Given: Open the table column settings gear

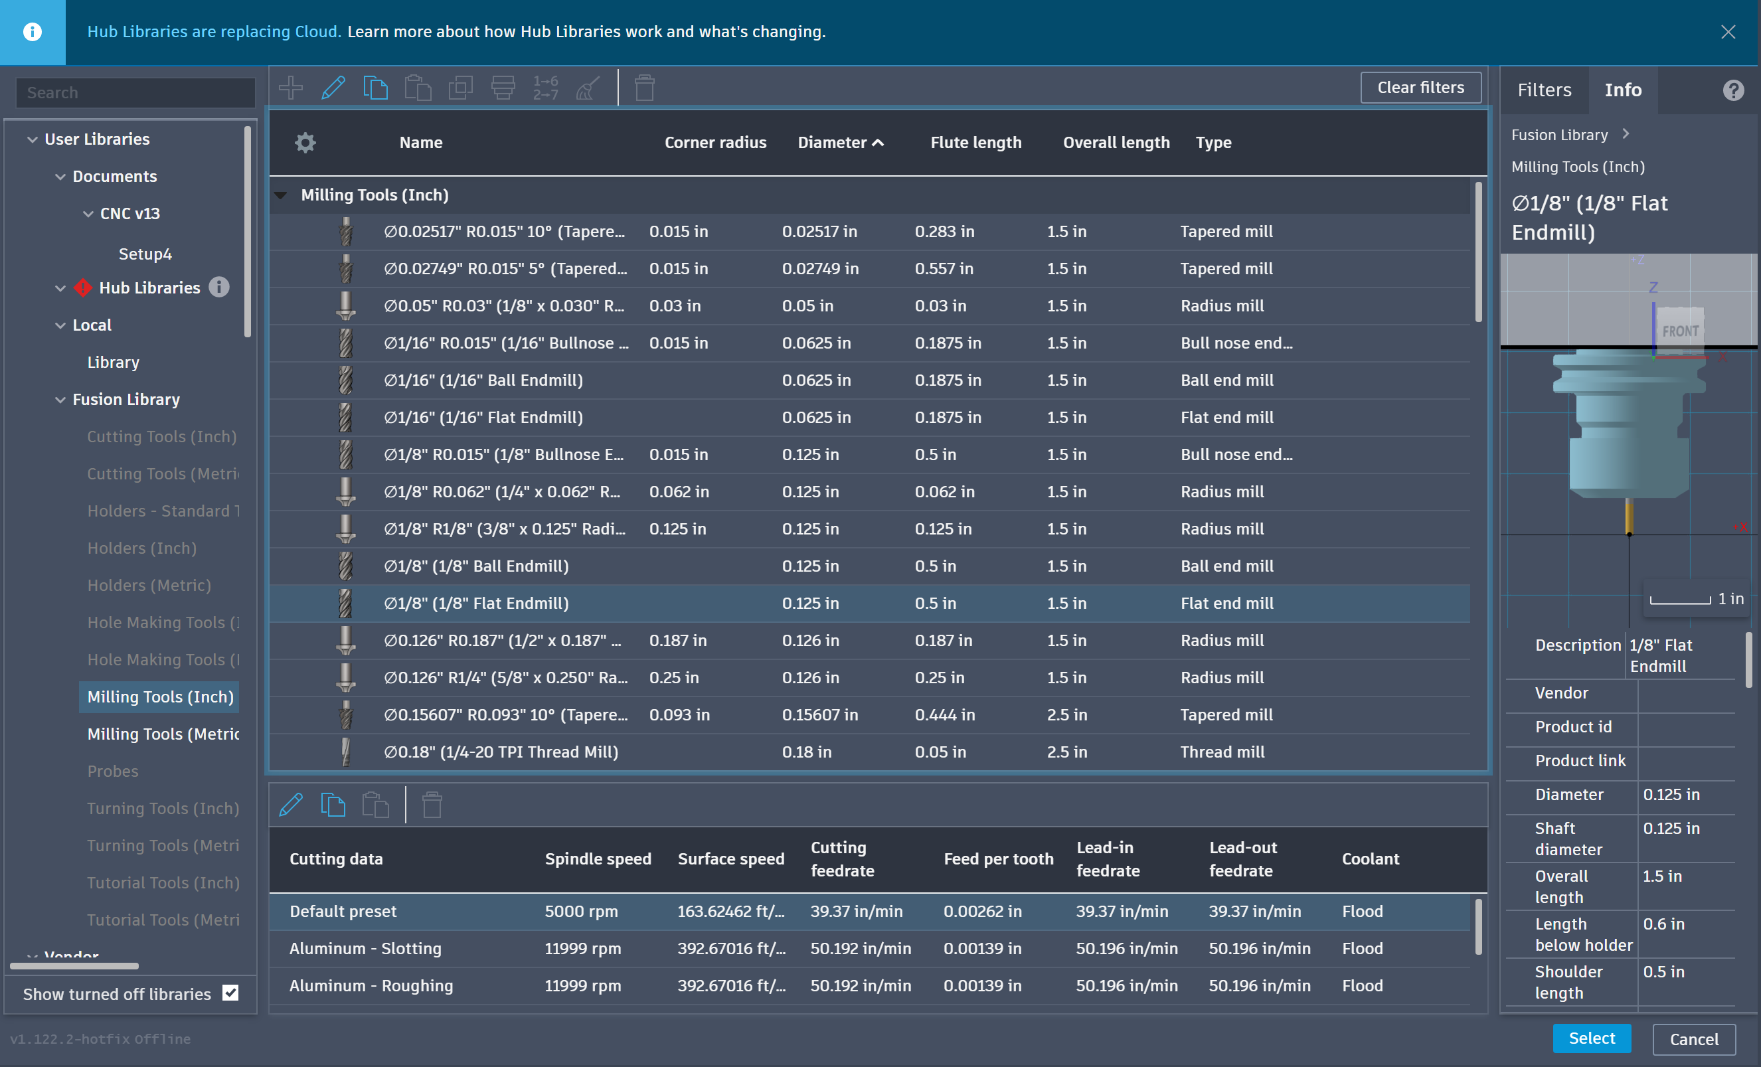Looking at the screenshot, I should (x=305, y=142).
